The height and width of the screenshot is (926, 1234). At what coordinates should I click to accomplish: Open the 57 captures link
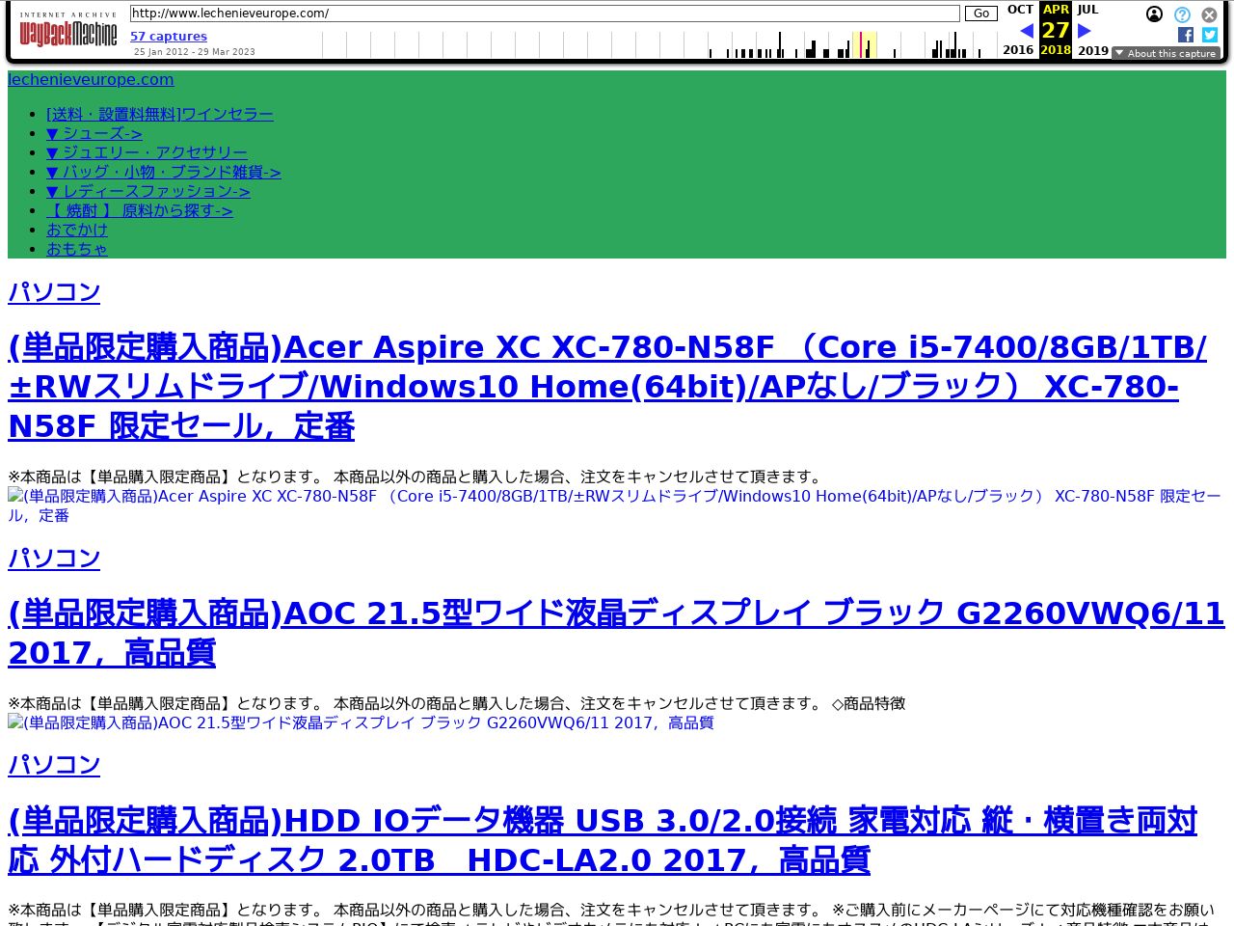(x=169, y=37)
